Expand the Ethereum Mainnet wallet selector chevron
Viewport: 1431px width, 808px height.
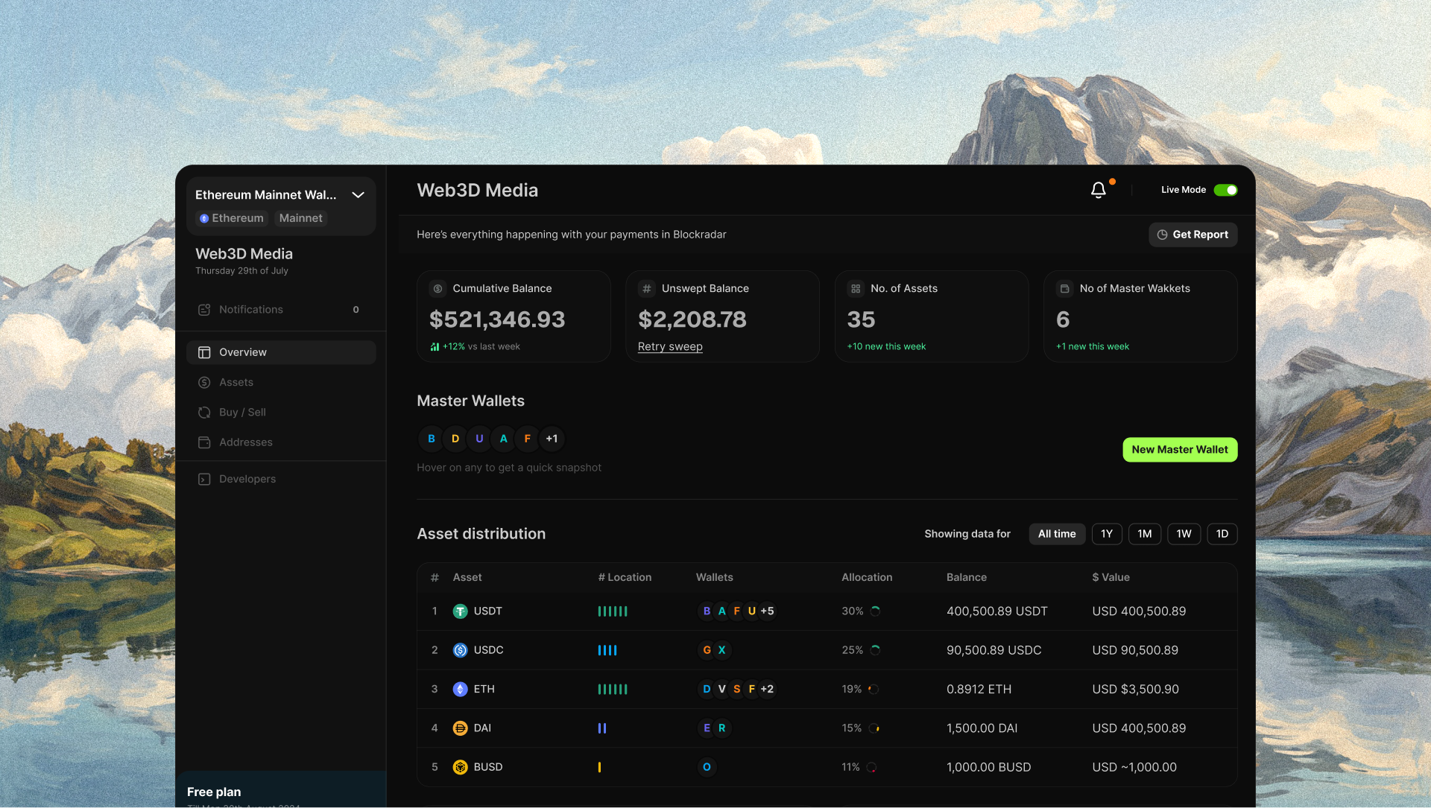click(x=358, y=195)
